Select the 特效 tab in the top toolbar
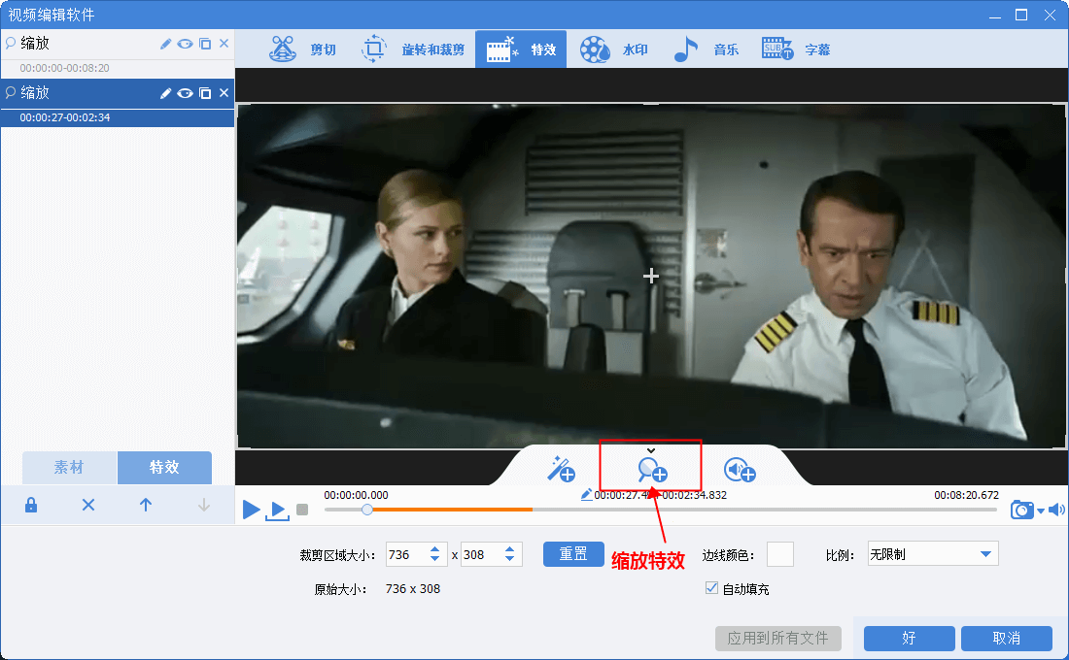The width and height of the screenshot is (1069, 660). 521,49
